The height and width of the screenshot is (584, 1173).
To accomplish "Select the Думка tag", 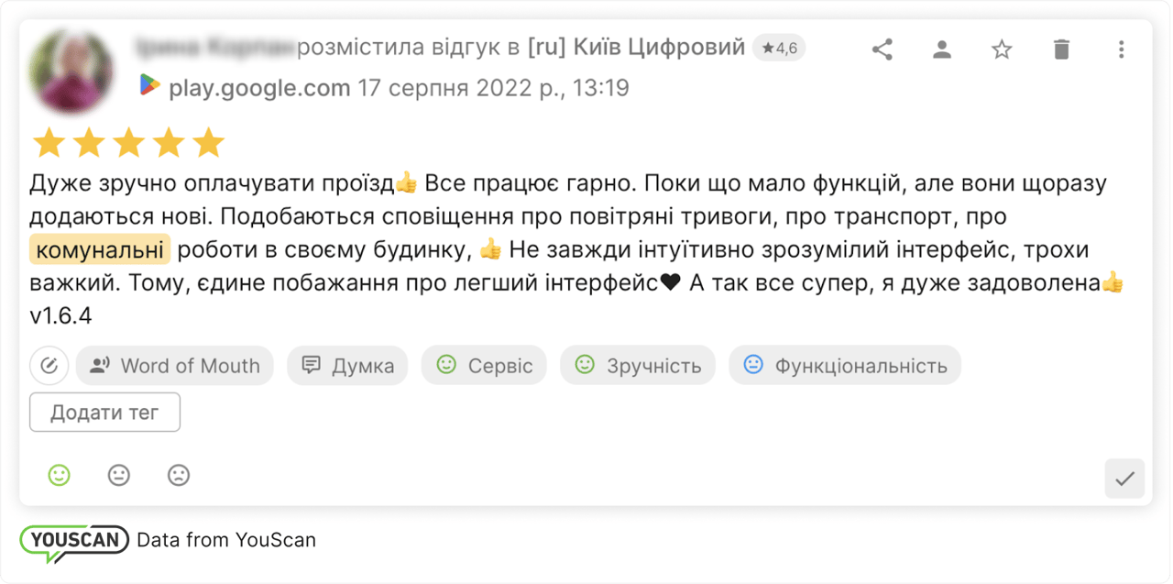I will (x=347, y=365).
